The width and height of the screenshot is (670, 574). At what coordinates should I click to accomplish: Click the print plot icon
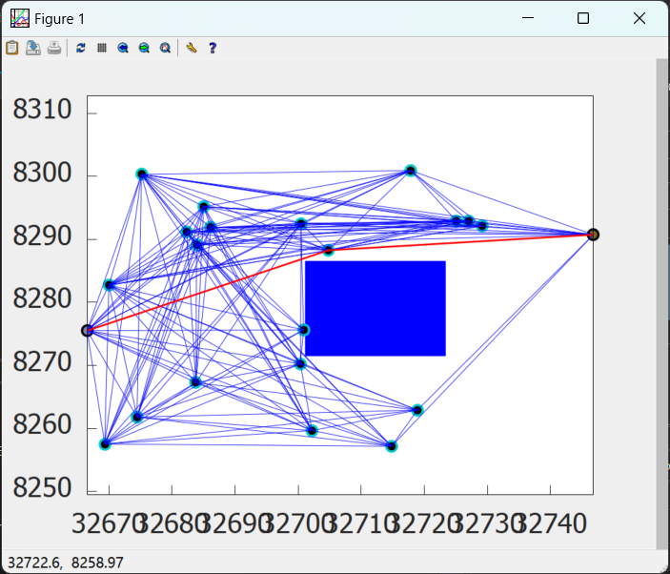(54, 48)
